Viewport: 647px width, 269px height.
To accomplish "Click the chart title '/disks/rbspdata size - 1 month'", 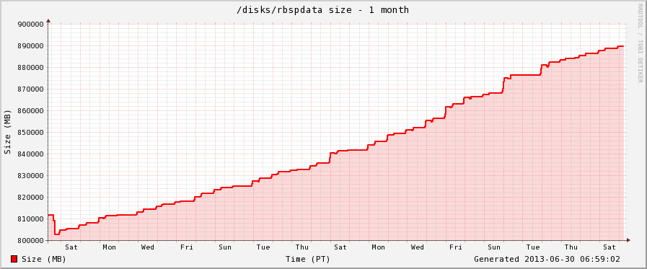I will [322, 10].
